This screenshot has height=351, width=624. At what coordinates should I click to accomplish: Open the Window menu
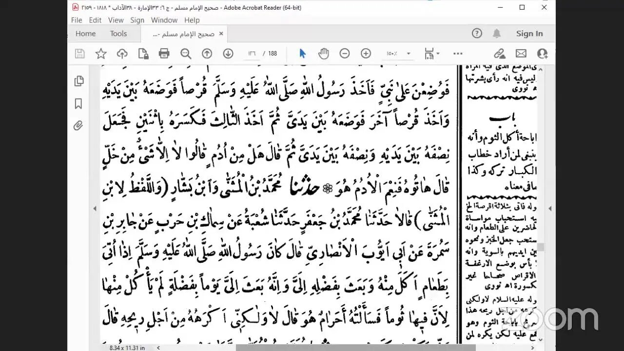click(x=164, y=20)
